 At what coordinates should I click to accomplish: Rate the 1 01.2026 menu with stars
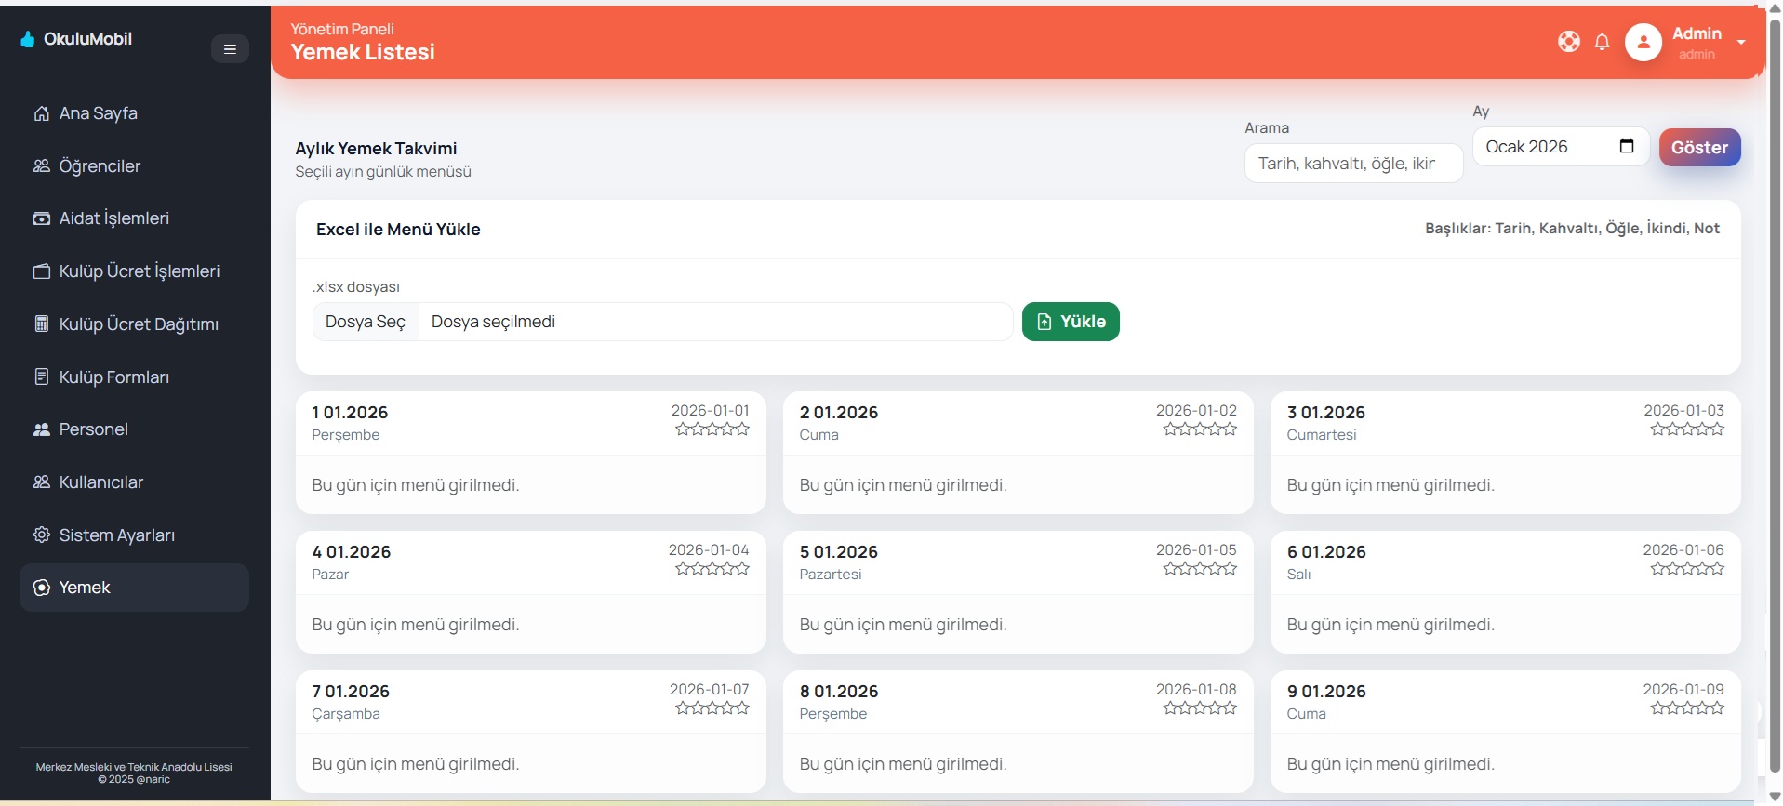click(712, 429)
